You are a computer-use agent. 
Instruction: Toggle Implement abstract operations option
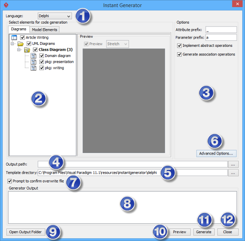[179, 46]
